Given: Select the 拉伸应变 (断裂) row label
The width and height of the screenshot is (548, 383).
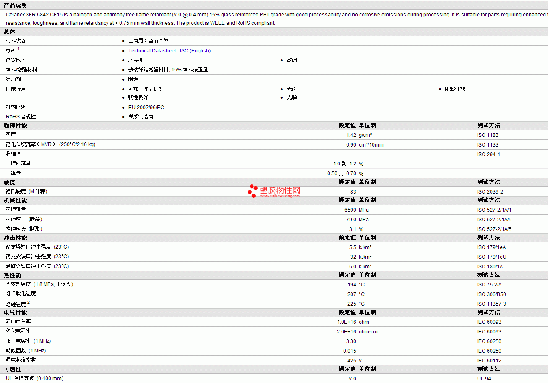Looking at the screenshot, I should tap(24, 229).
